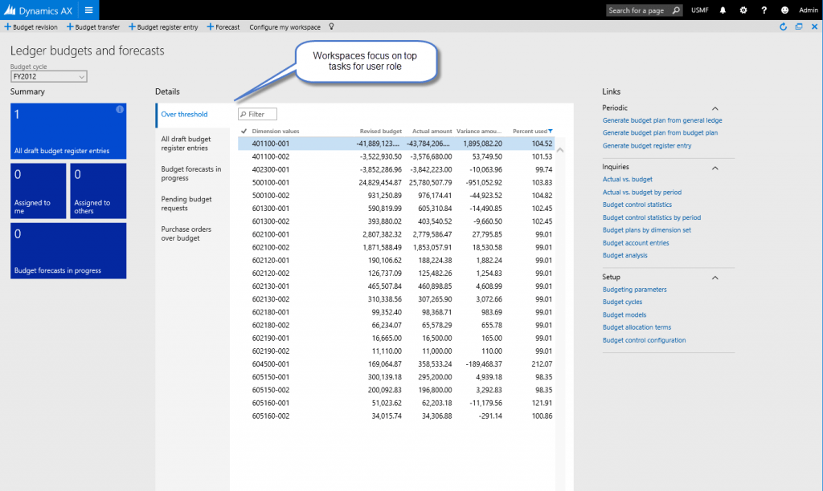Create a new Budget register entry

[x=162, y=26]
